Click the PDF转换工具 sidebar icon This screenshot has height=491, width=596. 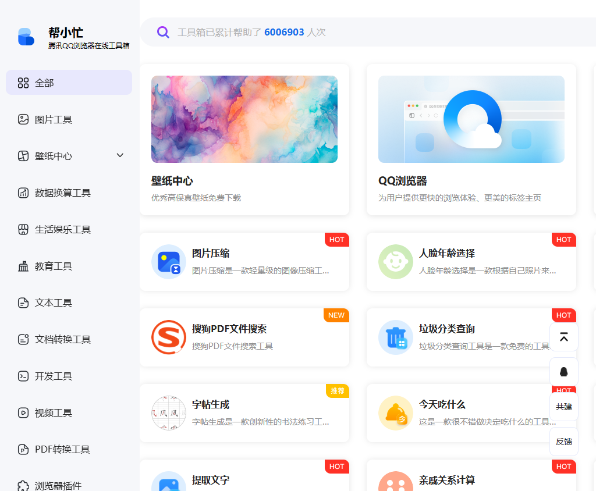(x=23, y=449)
